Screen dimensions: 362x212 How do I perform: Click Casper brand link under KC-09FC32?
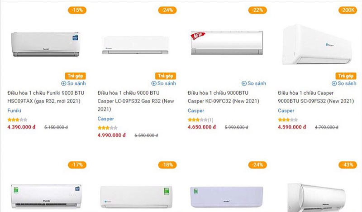click(195, 111)
